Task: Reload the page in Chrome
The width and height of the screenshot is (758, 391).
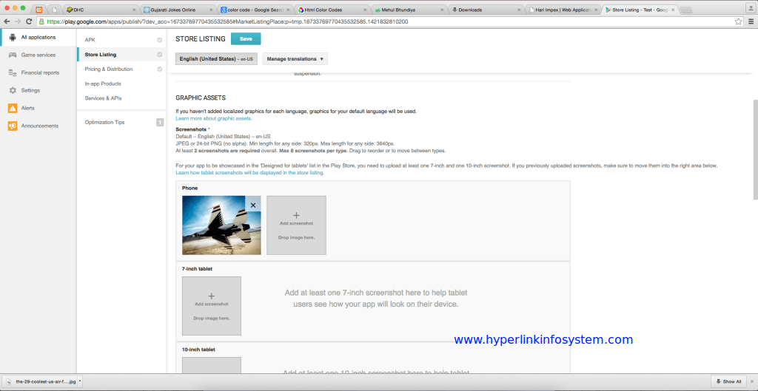Action: point(29,21)
